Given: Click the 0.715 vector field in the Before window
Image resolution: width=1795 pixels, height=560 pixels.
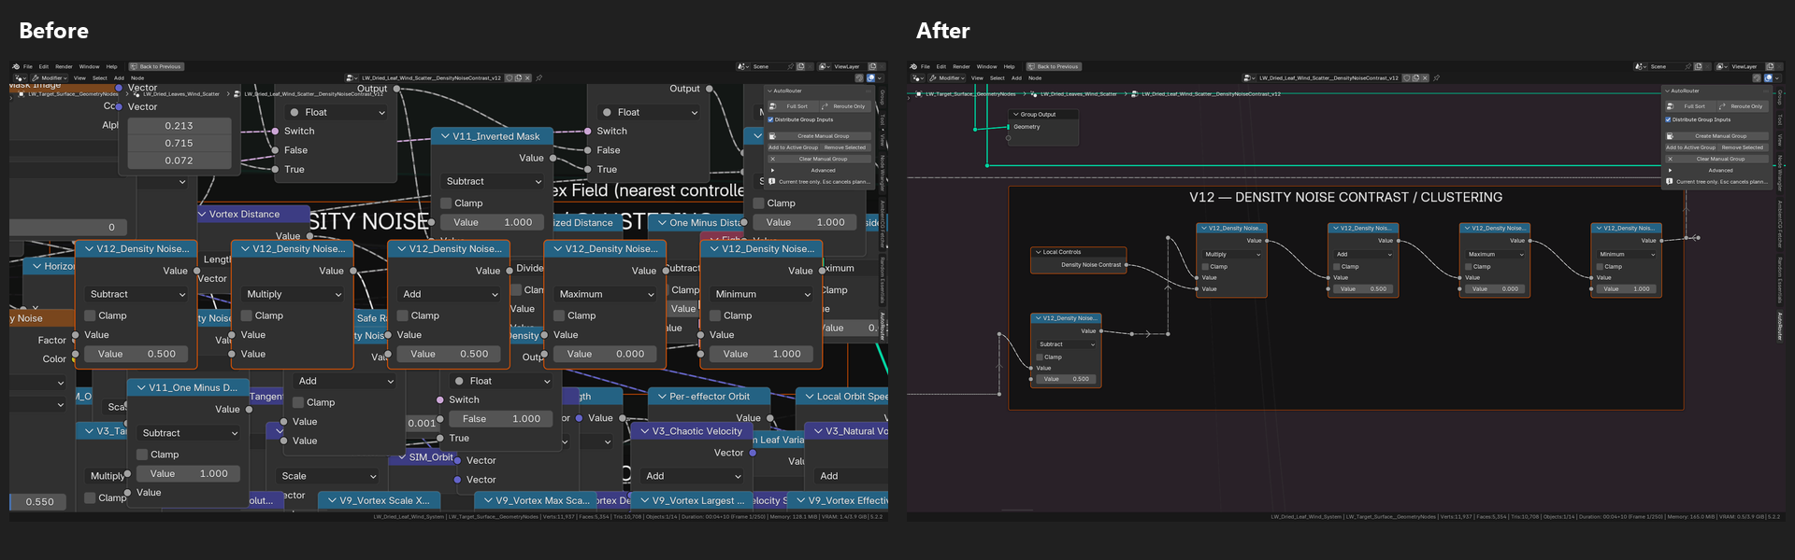Looking at the screenshot, I should click(179, 143).
